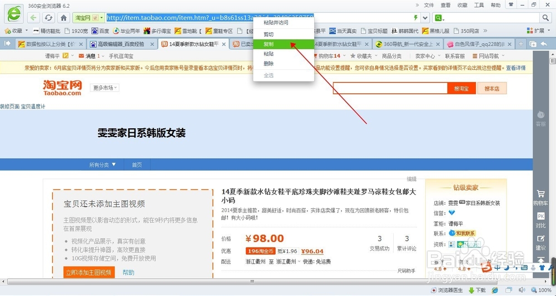Image resolution: width=556 pixels, height=296 pixels.
Task: Open the 网站导航 menu
Action: (x=488, y=56)
